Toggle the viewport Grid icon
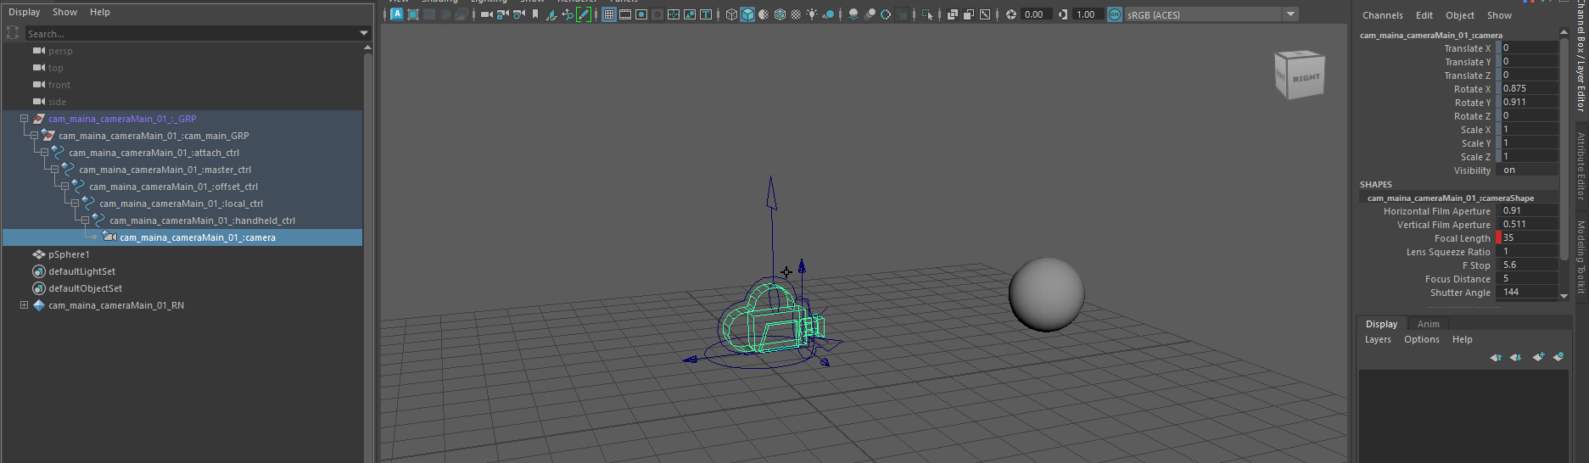This screenshot has height=463, width=1589. click(x=609, y=14)
